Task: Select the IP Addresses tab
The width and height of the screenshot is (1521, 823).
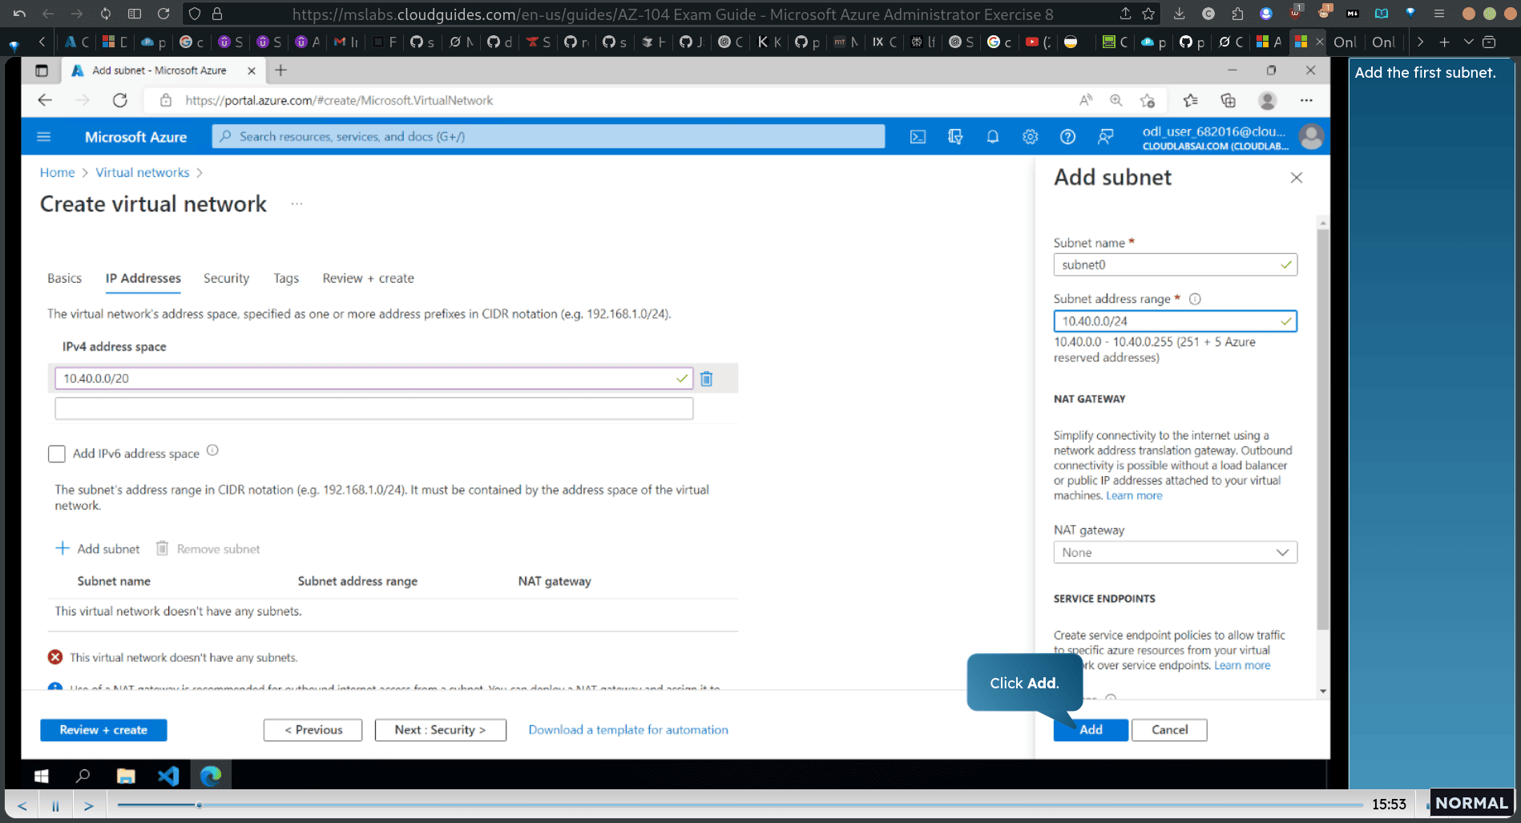Action: [143, 278]
